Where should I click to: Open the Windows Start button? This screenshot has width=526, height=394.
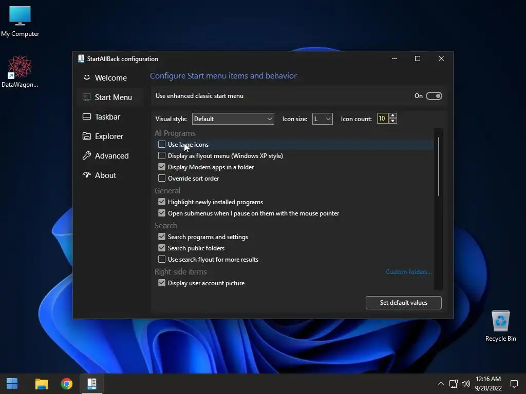click(x=12, y=384)
